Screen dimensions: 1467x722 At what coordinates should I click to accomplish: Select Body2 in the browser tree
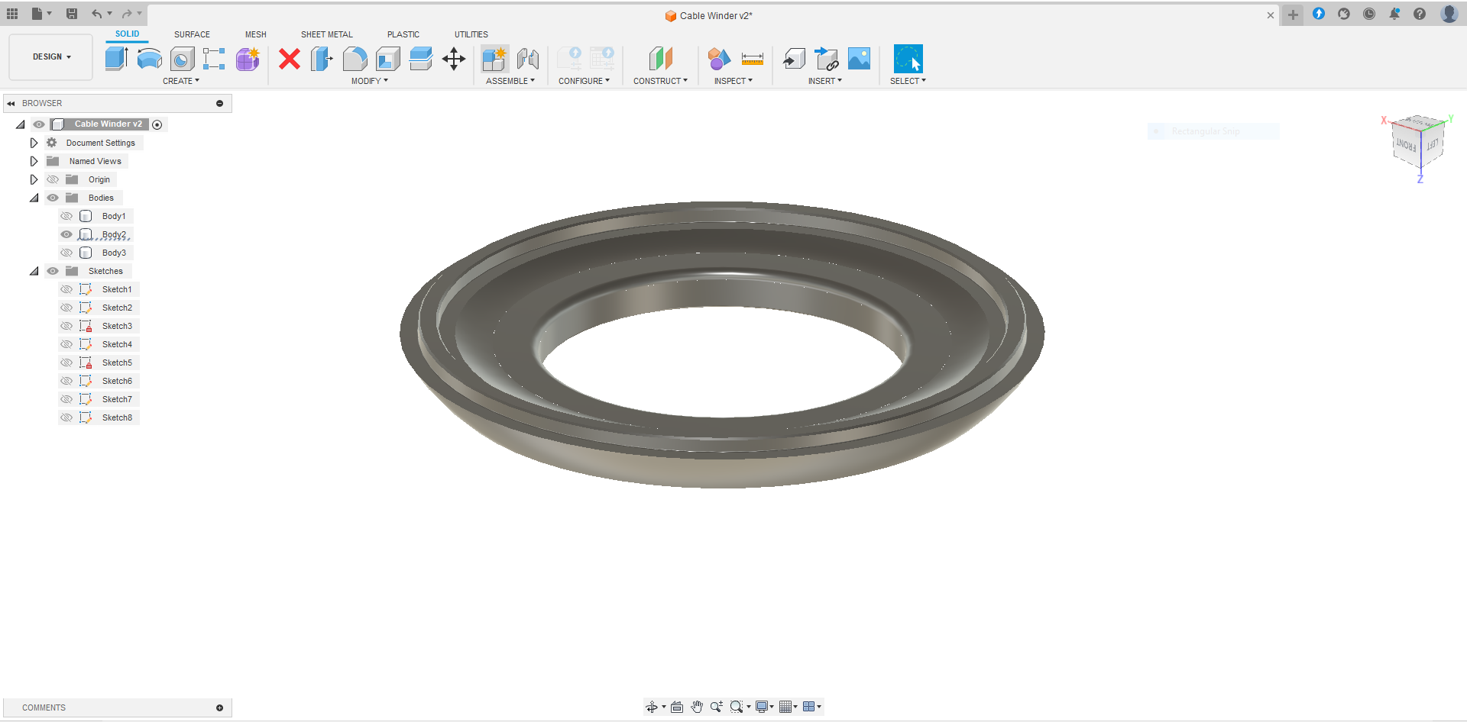[114, 234]
